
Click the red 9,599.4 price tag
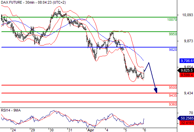(x=187, y=75)
